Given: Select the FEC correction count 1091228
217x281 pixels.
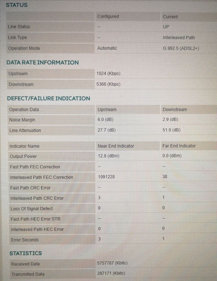Looking at the screenshot, I should pyautogui.click(x=106, y=177).
